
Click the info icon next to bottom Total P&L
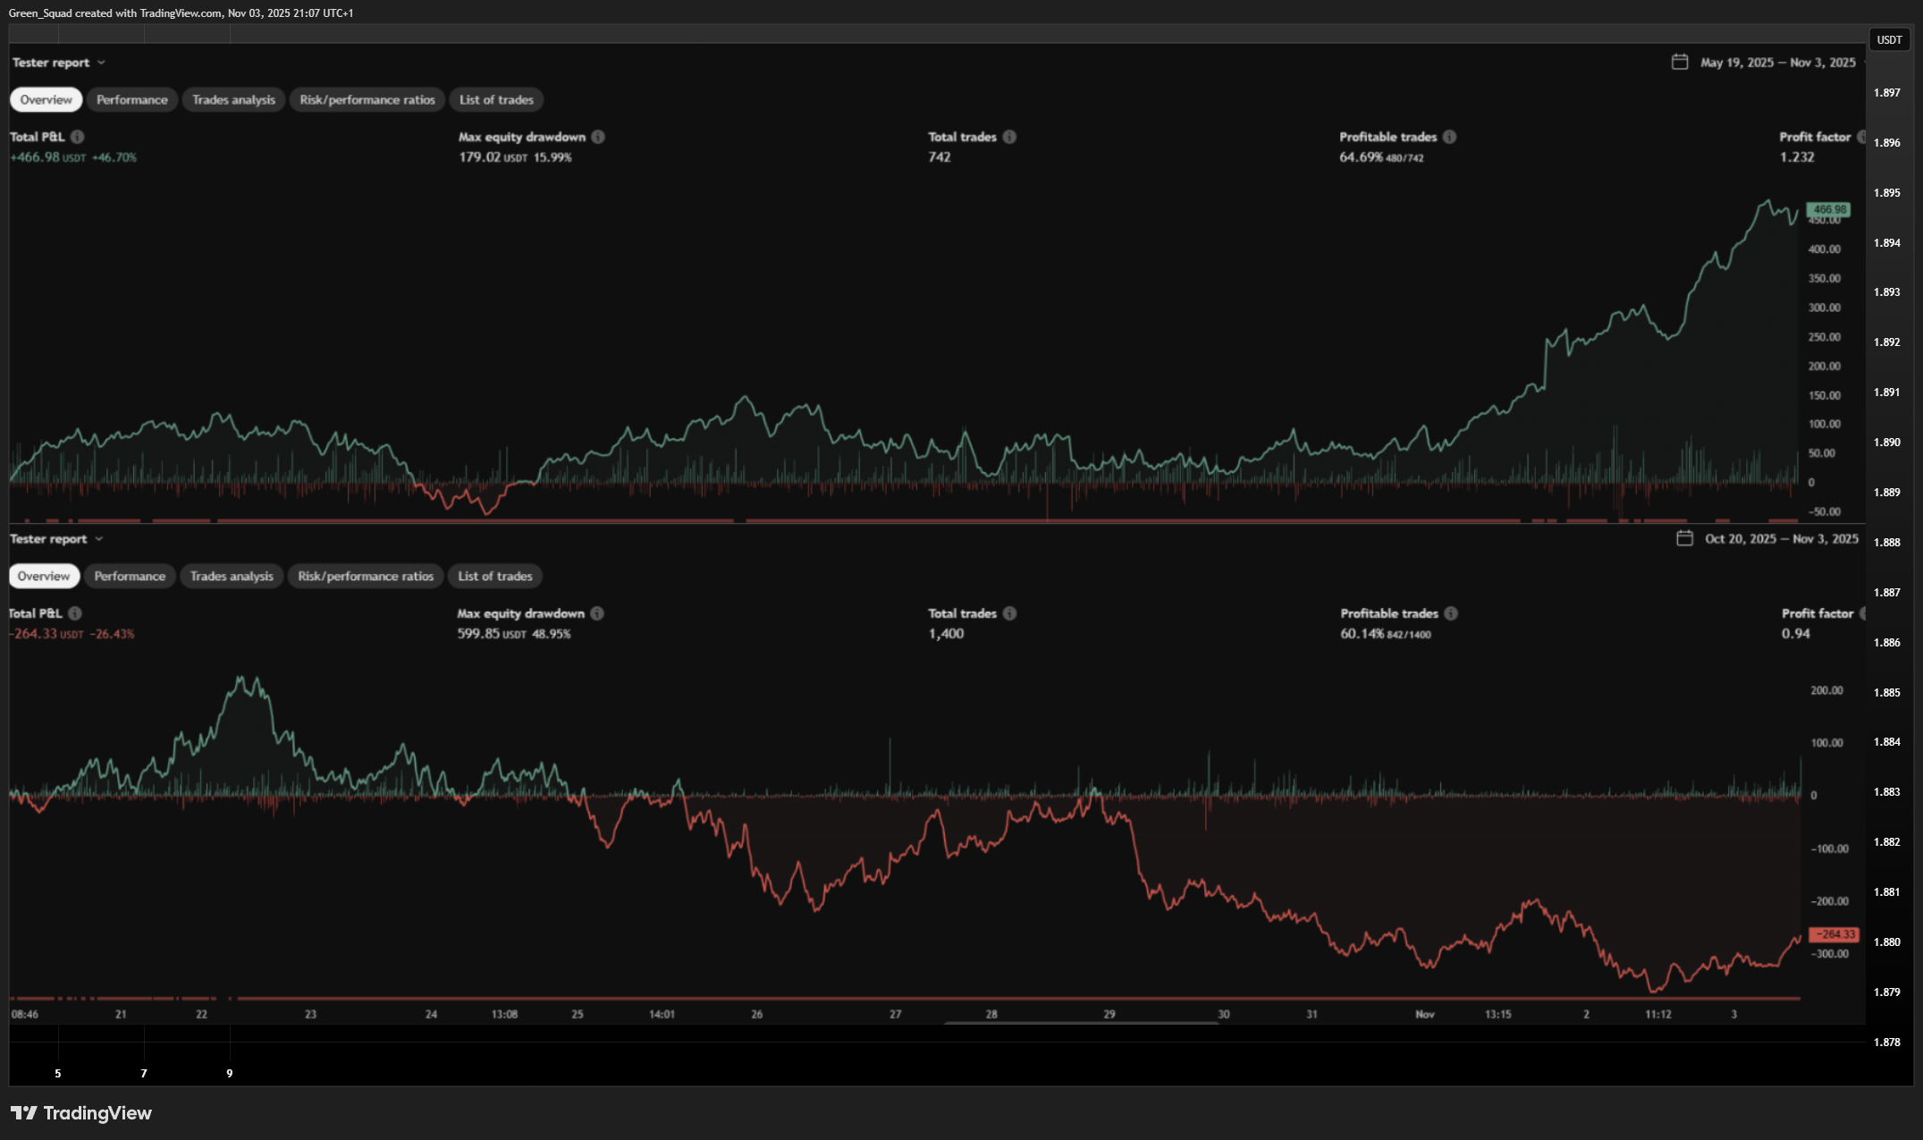pyautogui.click(x=75, y=613)
